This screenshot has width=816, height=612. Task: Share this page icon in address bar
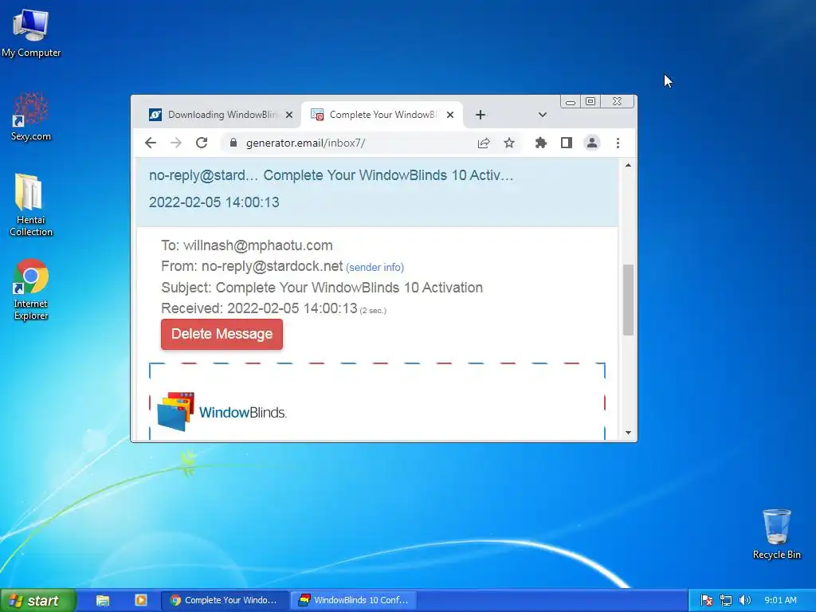click(x=484, y=143)
